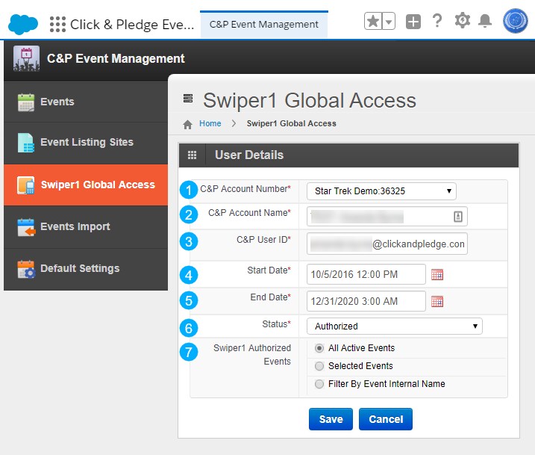Click the Save button
Viewport: 535px width, 455px height.
click(x=331, y=419)
